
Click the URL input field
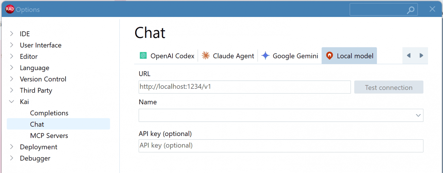[x=245, y=87]
